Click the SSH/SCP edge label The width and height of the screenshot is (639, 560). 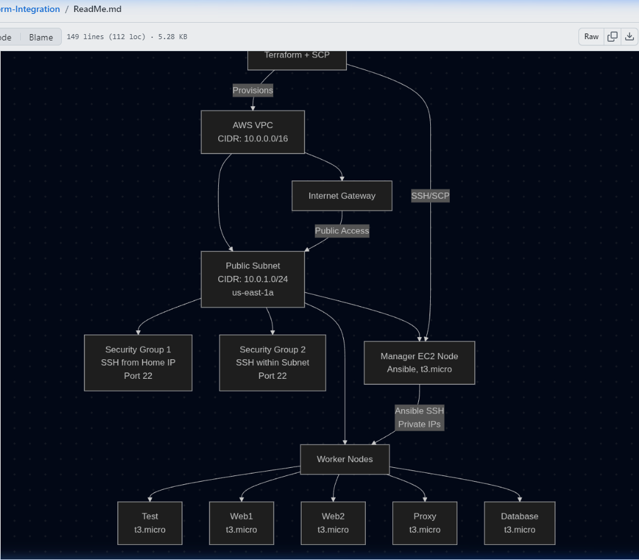click(430, 196)
